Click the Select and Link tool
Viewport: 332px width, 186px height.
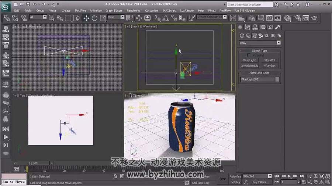pos(7,18)
